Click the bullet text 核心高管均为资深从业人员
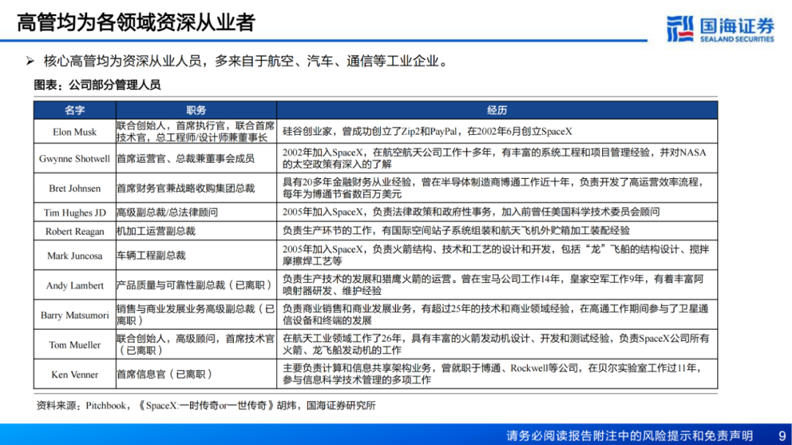 122,62
